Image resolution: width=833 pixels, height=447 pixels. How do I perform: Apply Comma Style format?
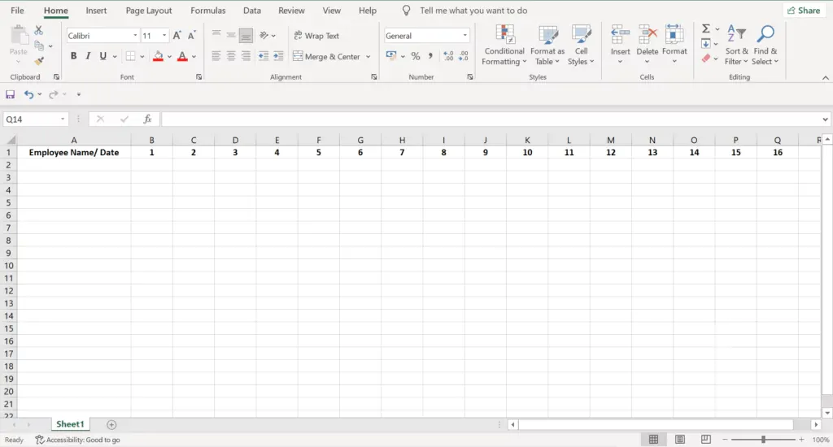[430, 56]
